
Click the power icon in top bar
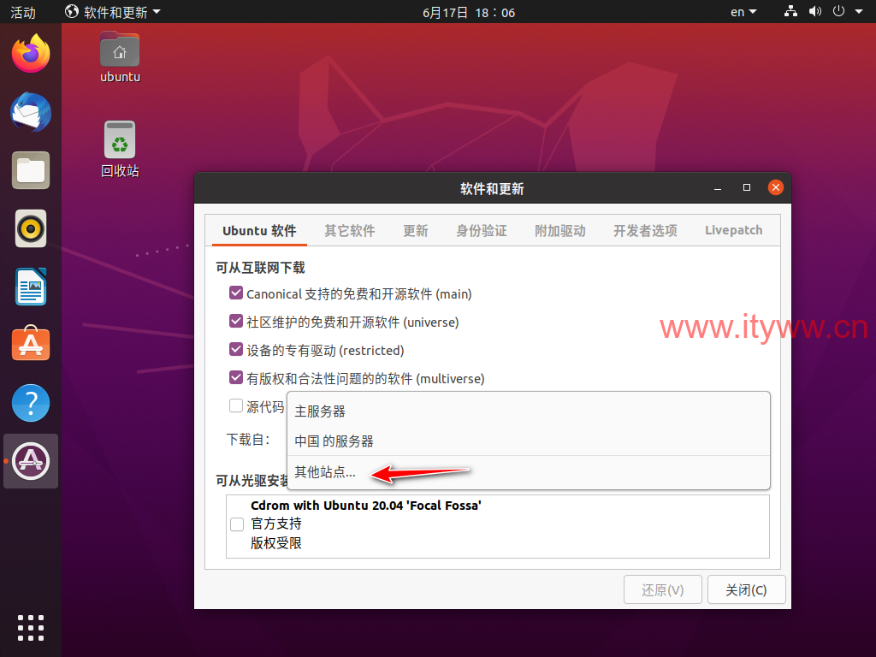coord(838,12)
